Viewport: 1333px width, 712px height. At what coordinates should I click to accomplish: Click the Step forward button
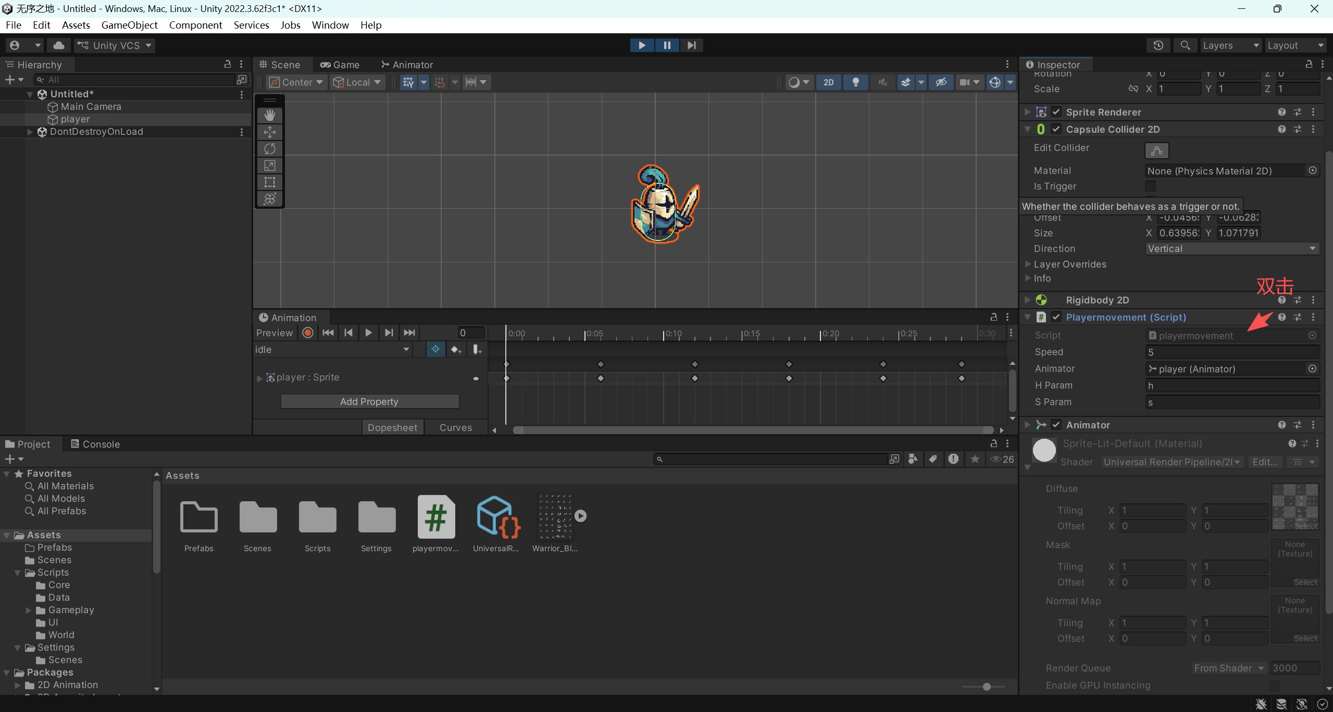pyautogui.click(x=691, y=45)
